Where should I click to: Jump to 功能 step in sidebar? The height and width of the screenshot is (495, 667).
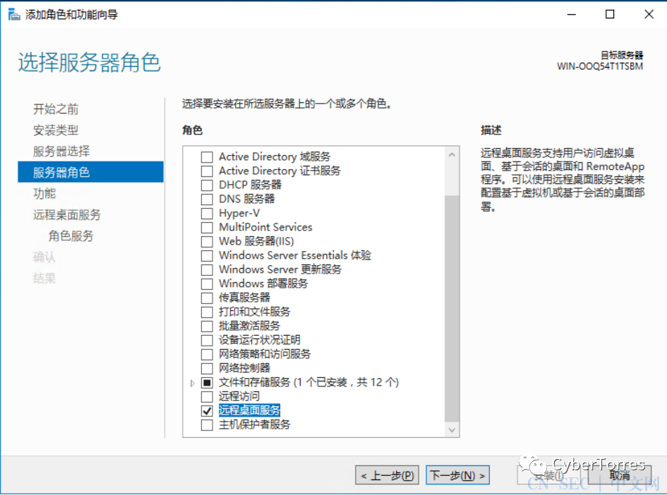click(x=44, y=194)
